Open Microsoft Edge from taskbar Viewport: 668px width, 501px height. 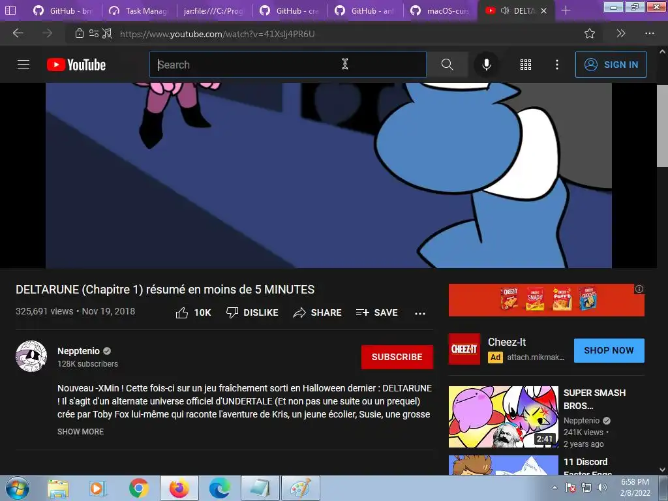[220, 489]
